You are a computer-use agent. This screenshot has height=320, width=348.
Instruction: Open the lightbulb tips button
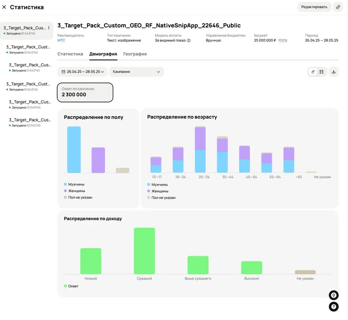point(333,295)
